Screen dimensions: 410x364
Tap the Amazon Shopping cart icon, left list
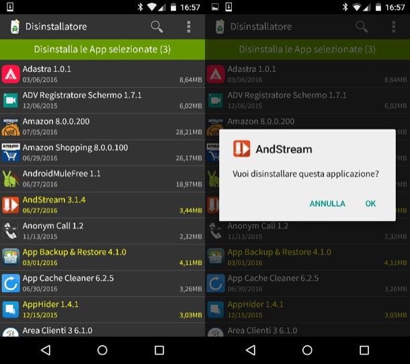[x=11, y=152]
